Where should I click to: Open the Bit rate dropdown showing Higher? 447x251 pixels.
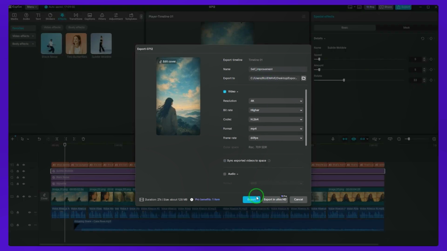(x=276, y=110)
